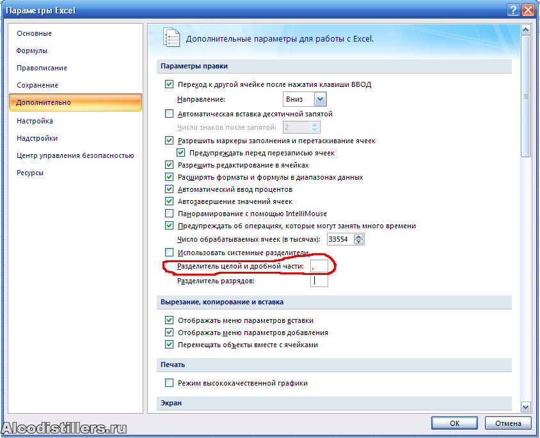Click scrollbar down arrow in options pane
The height and width of the screenshot is (438, 540).
tap(525, 407)
